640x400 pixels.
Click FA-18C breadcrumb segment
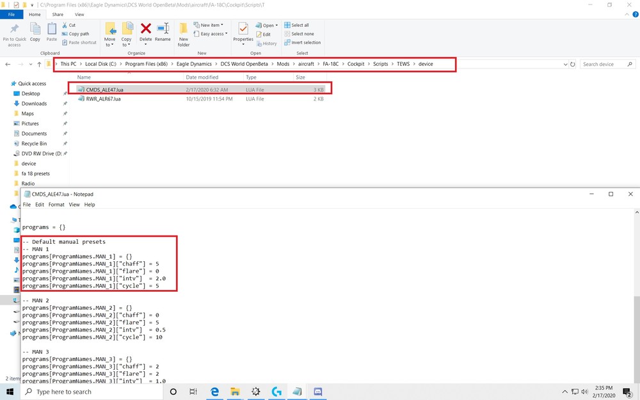[x=331, y=64]
